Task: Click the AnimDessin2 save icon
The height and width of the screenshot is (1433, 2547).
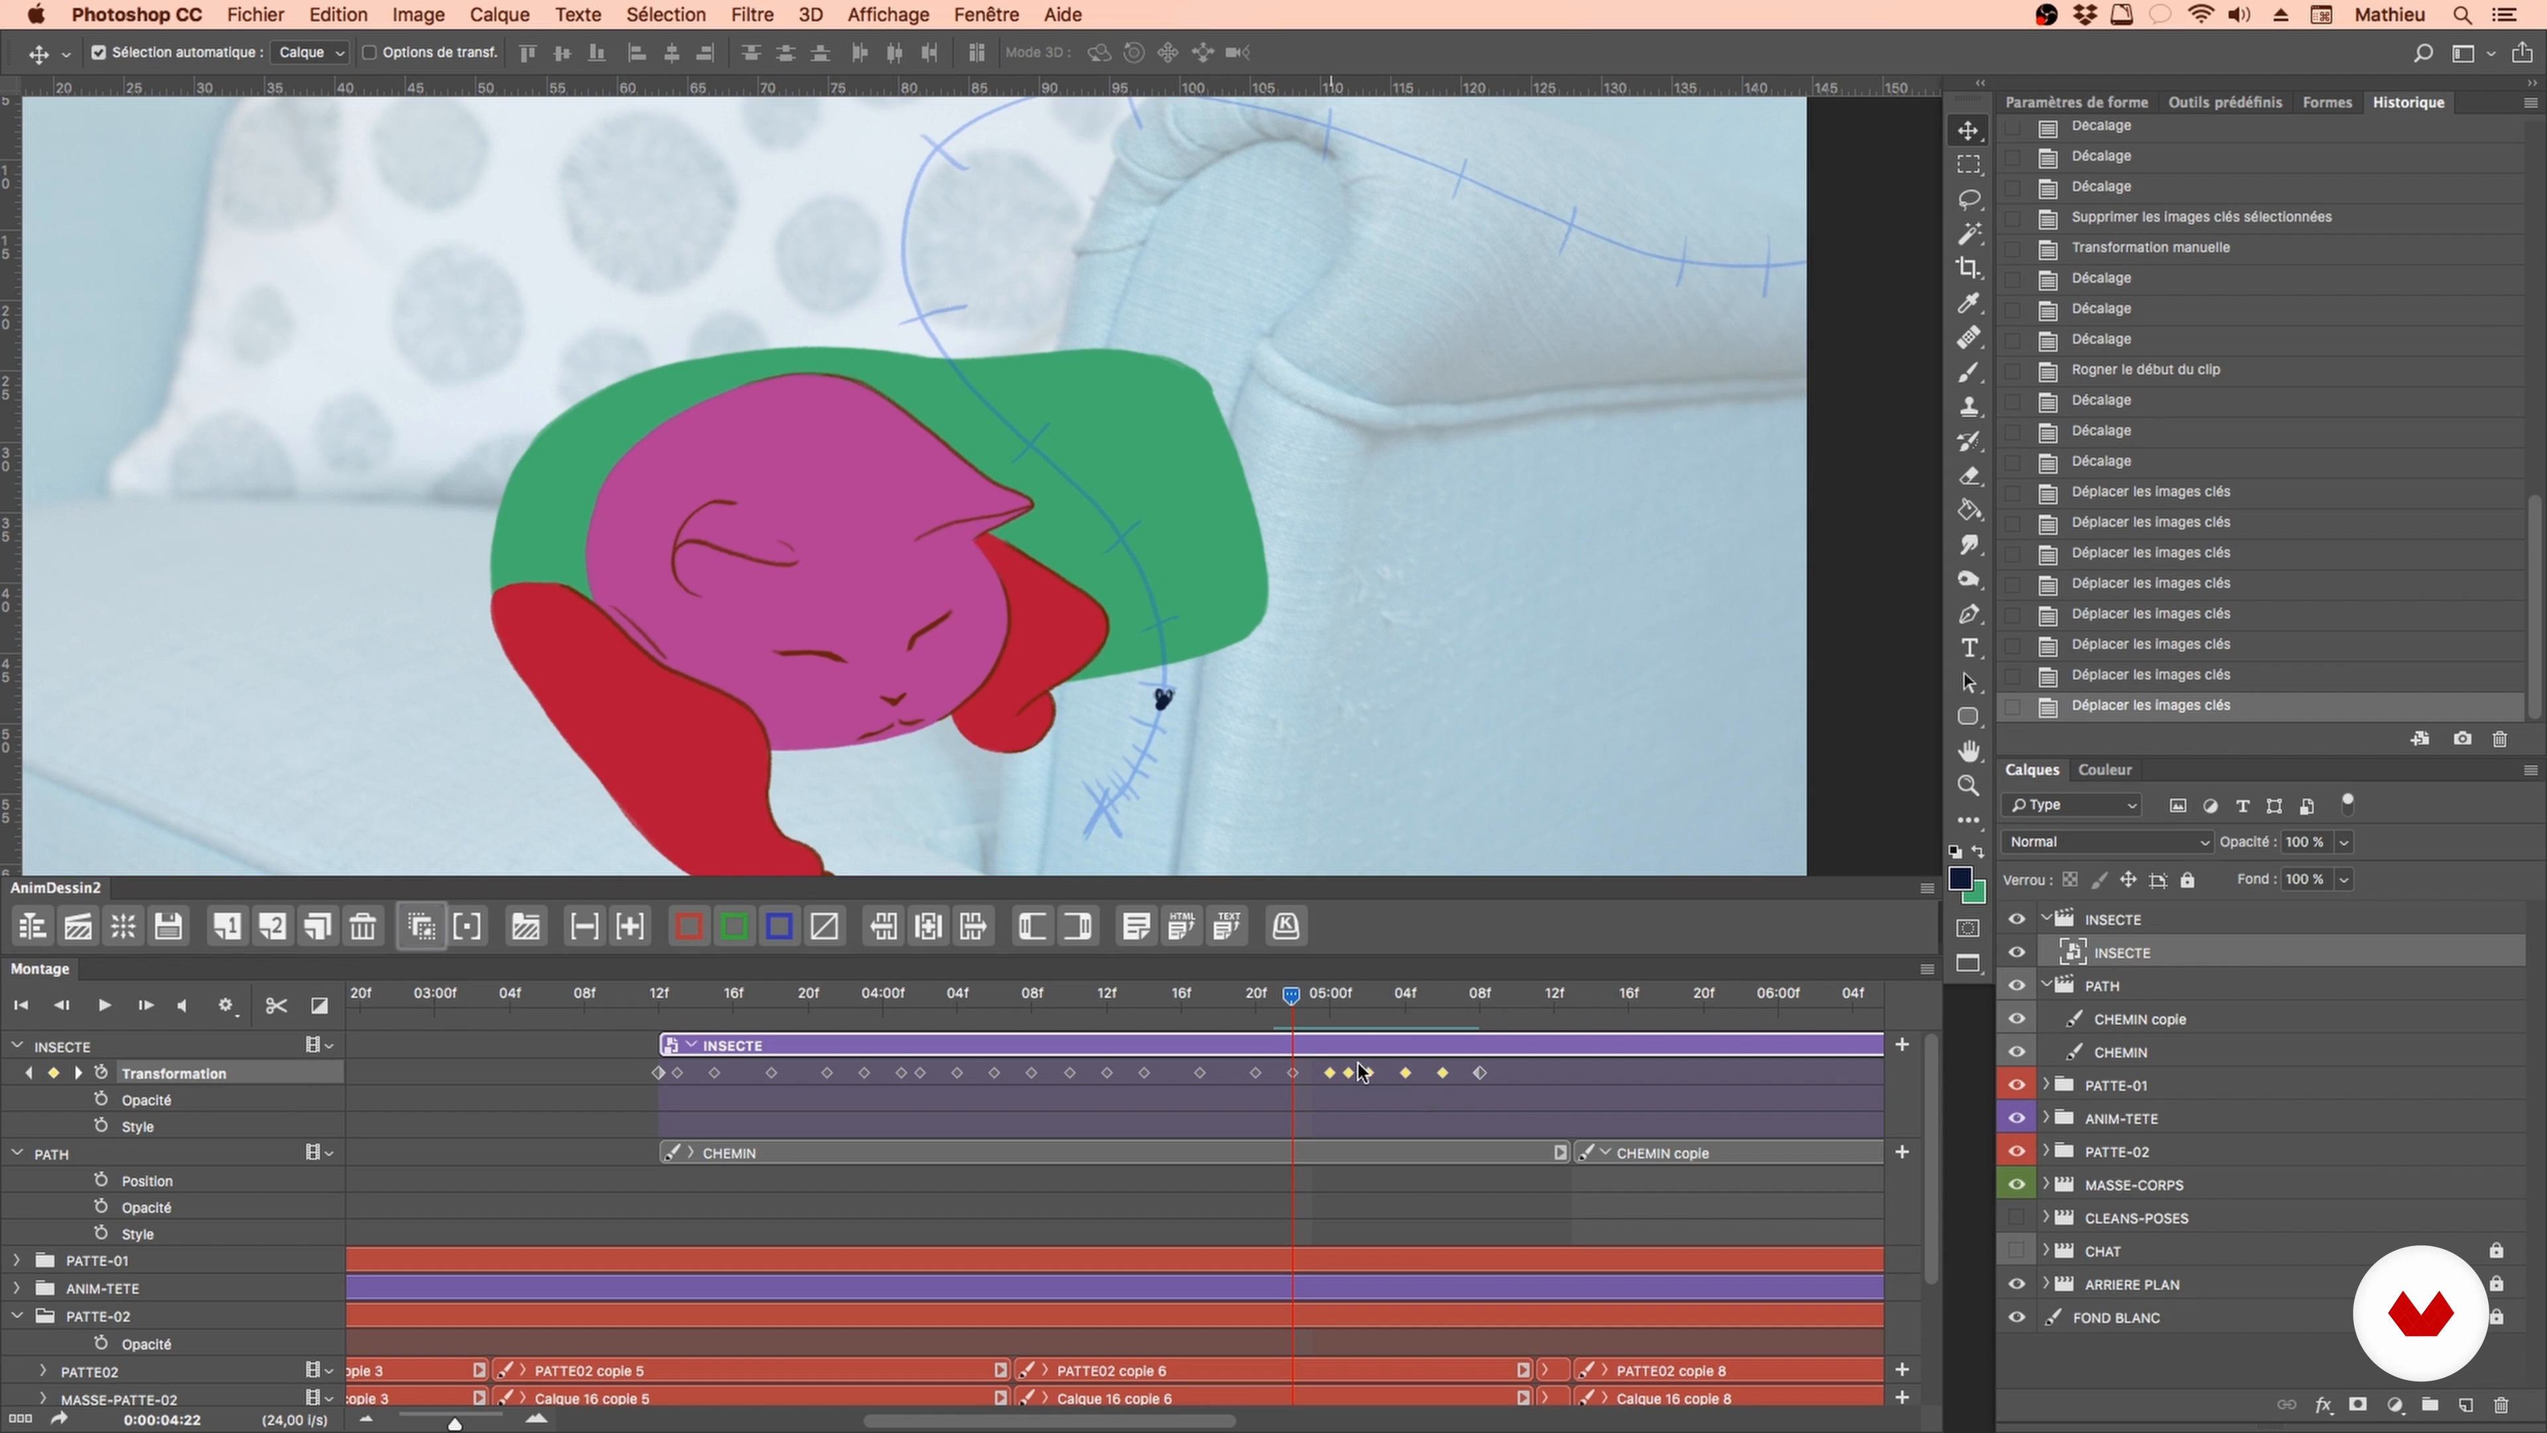Action: (x=168, y=927)
